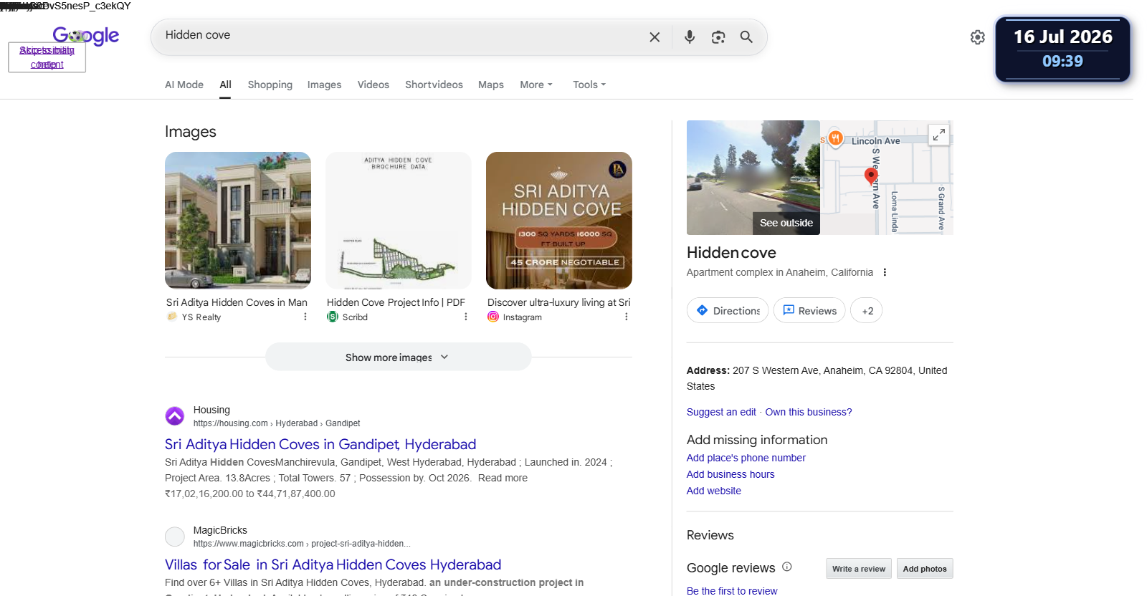1147x596 pixels.
Task: Open Hidden Cove brochure data thumbnail
Action: point(399,221)
